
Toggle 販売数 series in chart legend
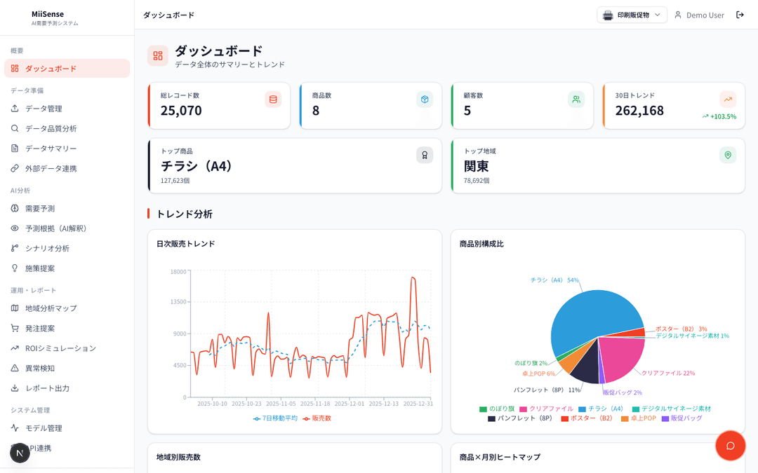317,418
